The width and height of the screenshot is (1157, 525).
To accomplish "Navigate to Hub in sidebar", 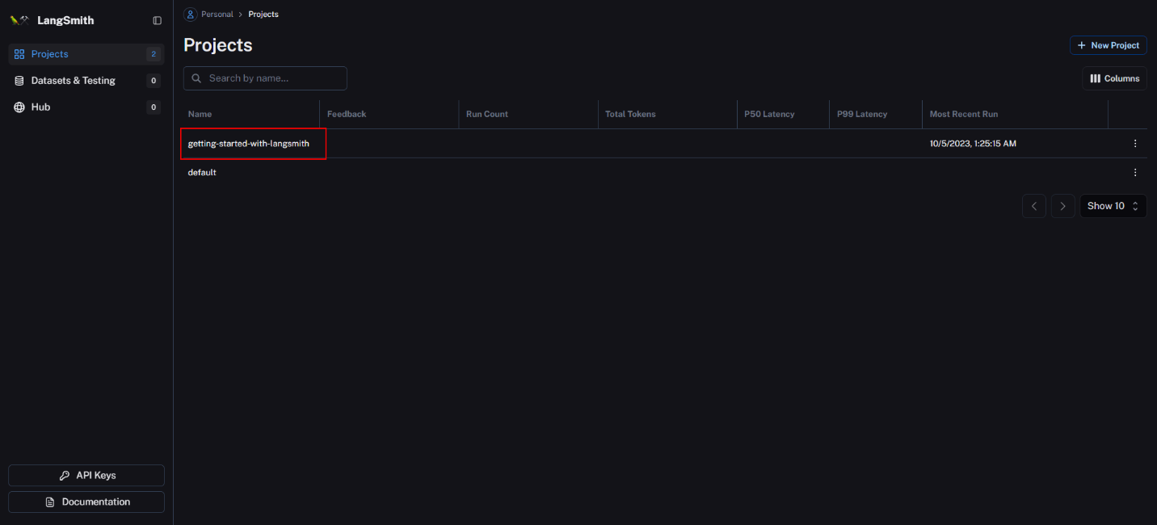I will coord(40,107).
